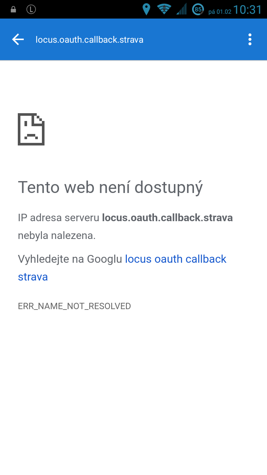Viewport: 267px width, 475px height.
Task: Tap the 'Vyhledejte na Googlu' text
Action: click(70, 259)
